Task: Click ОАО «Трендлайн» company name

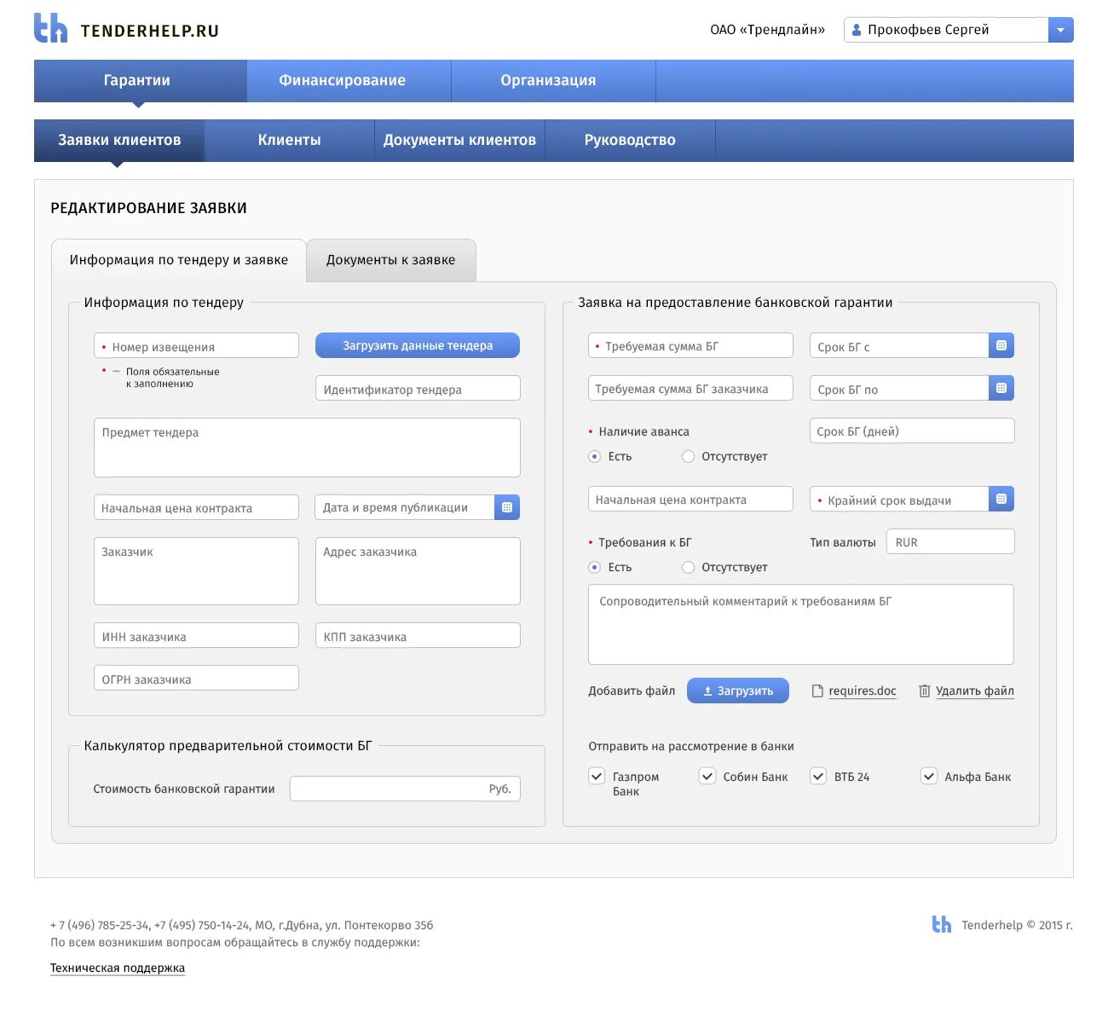Action: (x=768, y=30)
